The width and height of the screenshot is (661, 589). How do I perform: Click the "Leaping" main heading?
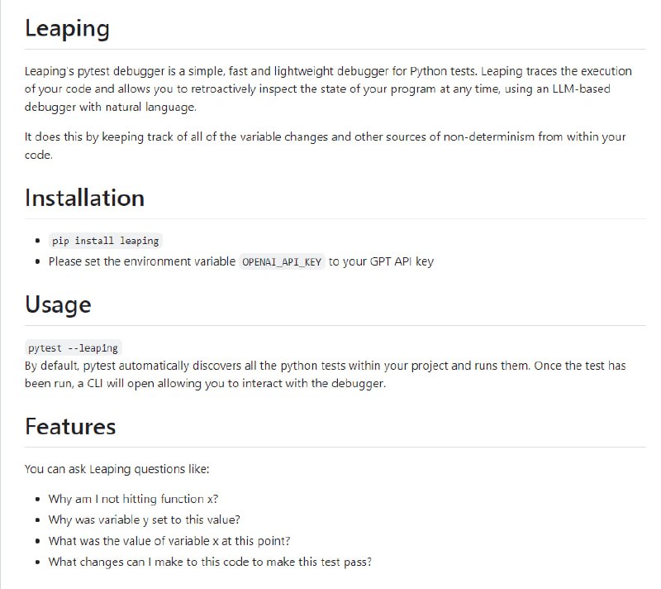[67, 28]
